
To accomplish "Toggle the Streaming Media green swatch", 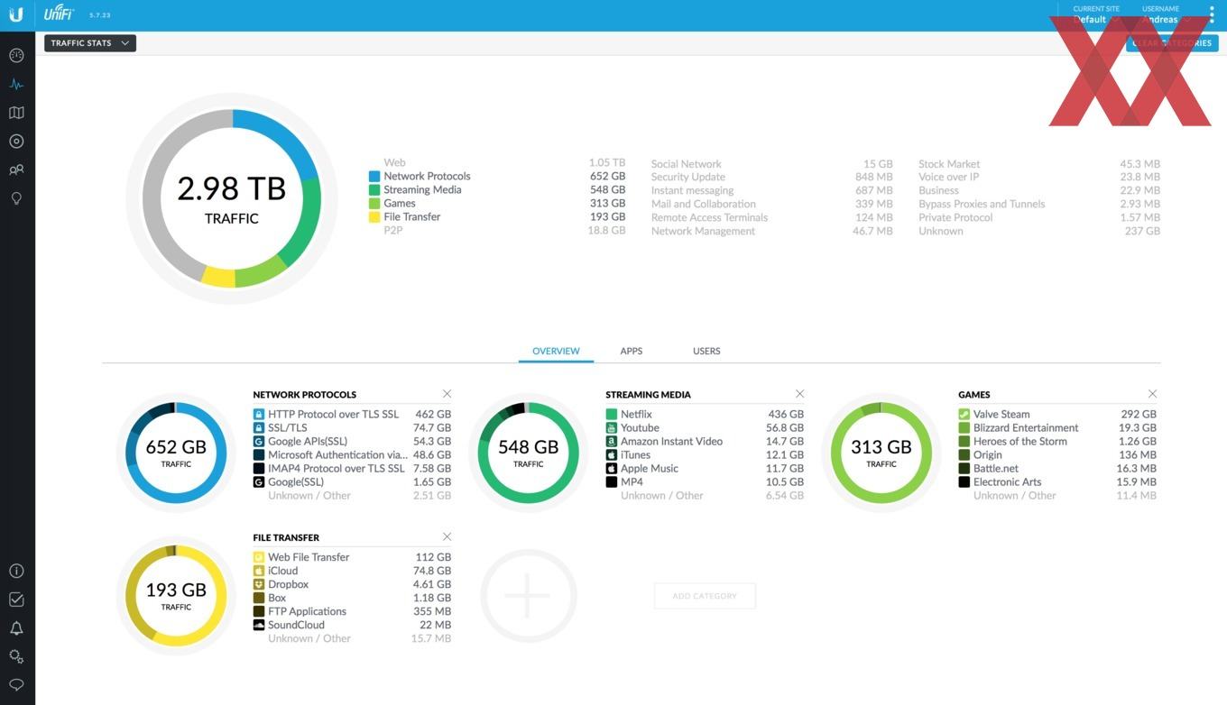I will pos(374,190).
